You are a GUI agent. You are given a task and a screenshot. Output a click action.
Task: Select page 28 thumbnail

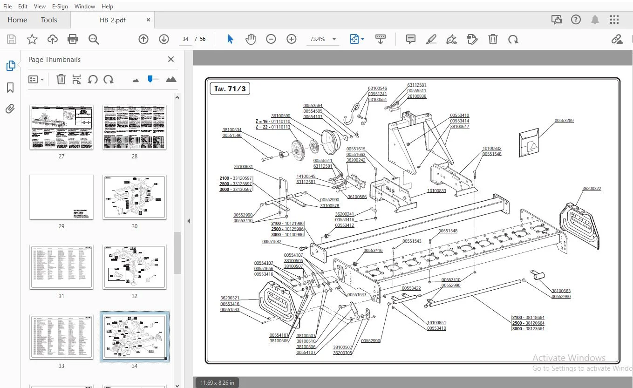pyautogui.click(x=135, y=127)
